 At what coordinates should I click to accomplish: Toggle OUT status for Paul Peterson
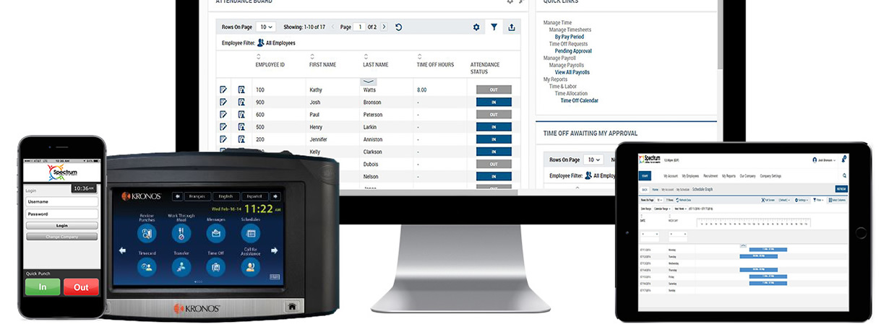tap(494, 115)
